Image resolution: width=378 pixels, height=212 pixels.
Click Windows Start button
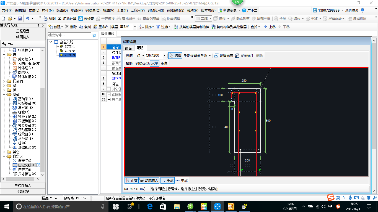[6, 206]
